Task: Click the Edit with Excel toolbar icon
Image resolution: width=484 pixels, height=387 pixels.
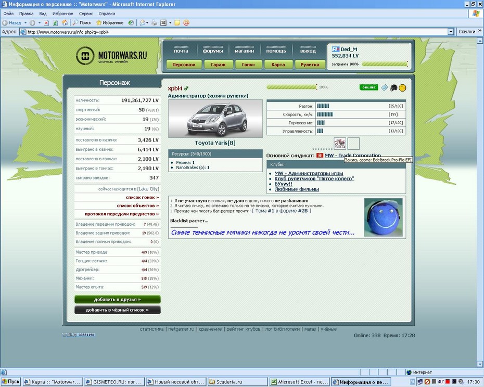Action: click(x=163, y=22)
